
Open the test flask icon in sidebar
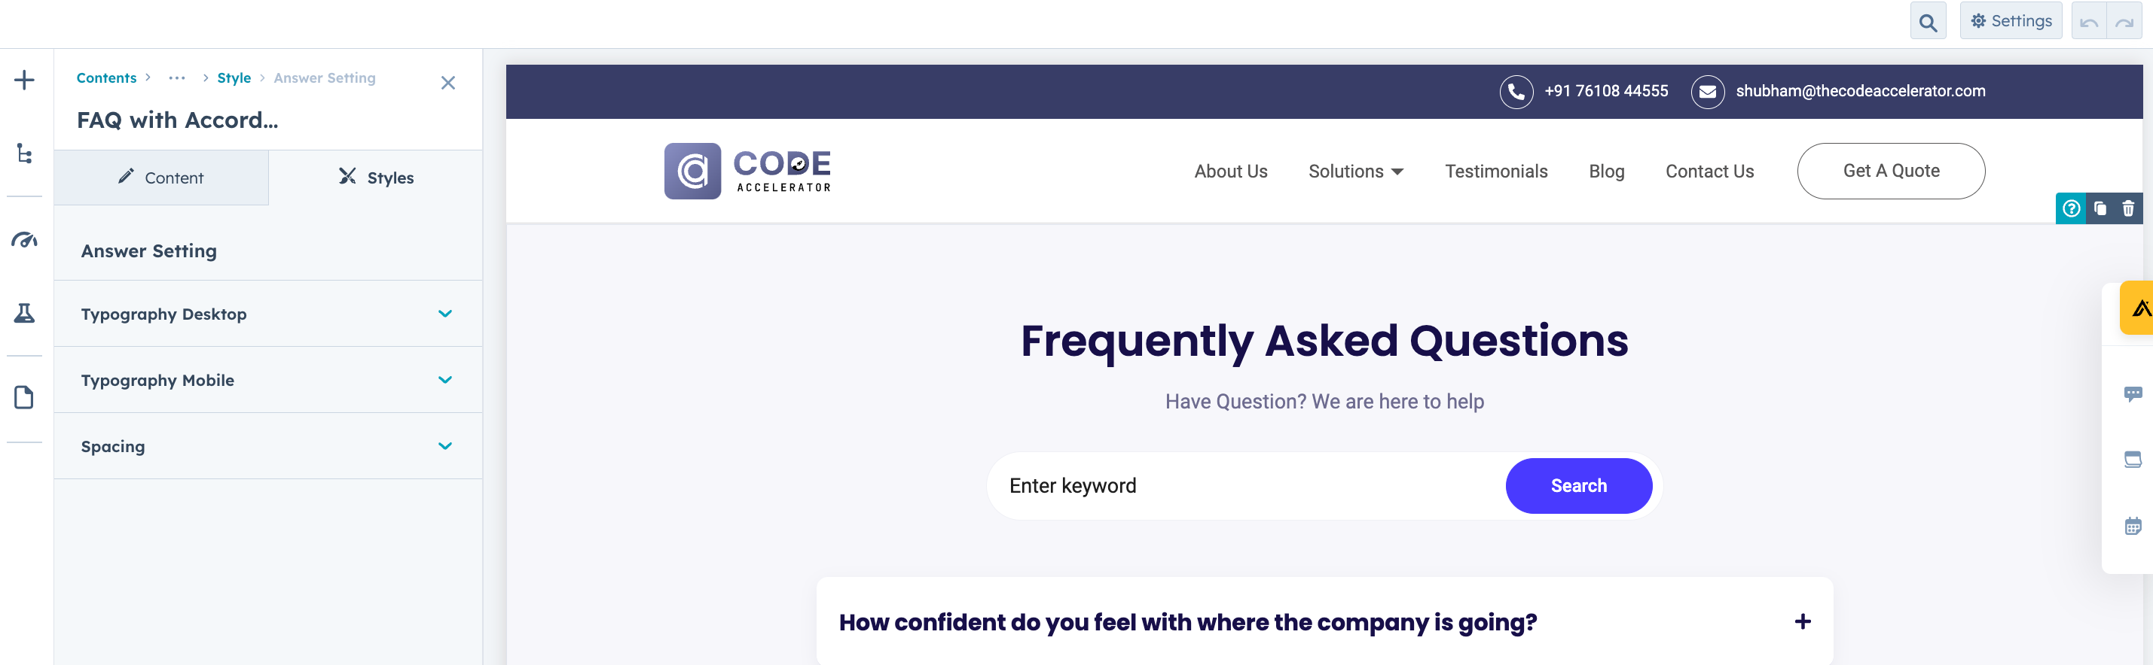24,313
